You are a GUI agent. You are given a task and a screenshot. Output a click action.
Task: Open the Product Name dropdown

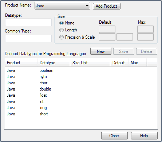62,6
